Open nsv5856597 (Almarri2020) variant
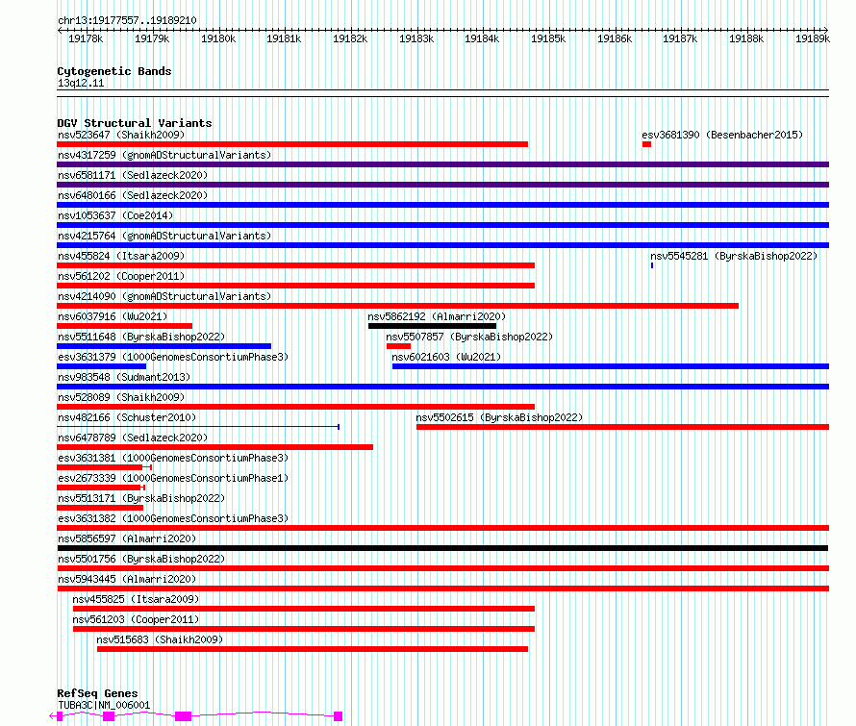Image resolution: width=856 pixels, height=726 pixels. click(127, 538)
